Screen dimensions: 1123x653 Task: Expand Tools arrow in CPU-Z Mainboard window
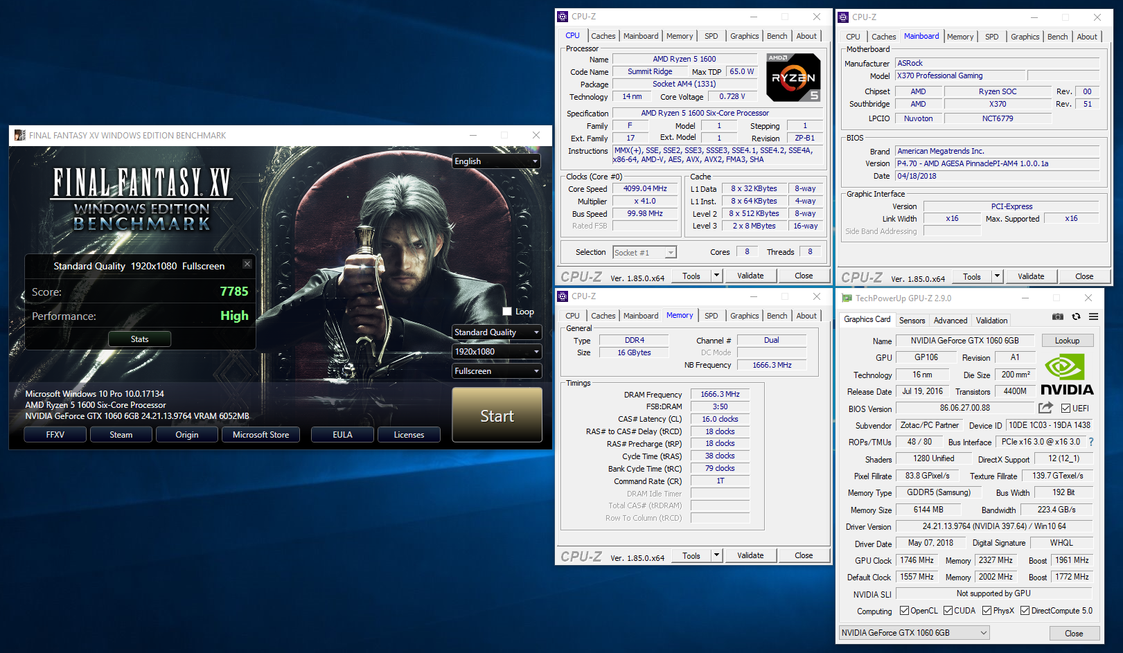coord(998,276)
